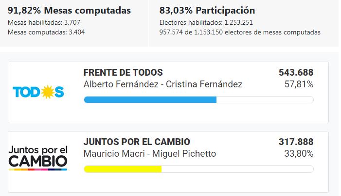Click the 317.888 vote count
Viewport: 341px width, 196px height.
[296, 142]
